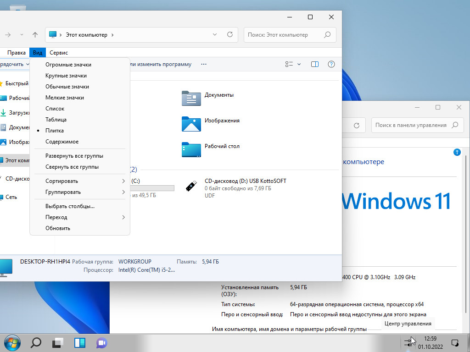Viewport: 470px width, 352px height.
Task: Click the magnifier in the Explorer search box
Action: pyautogui.click(x=327, y=35)
